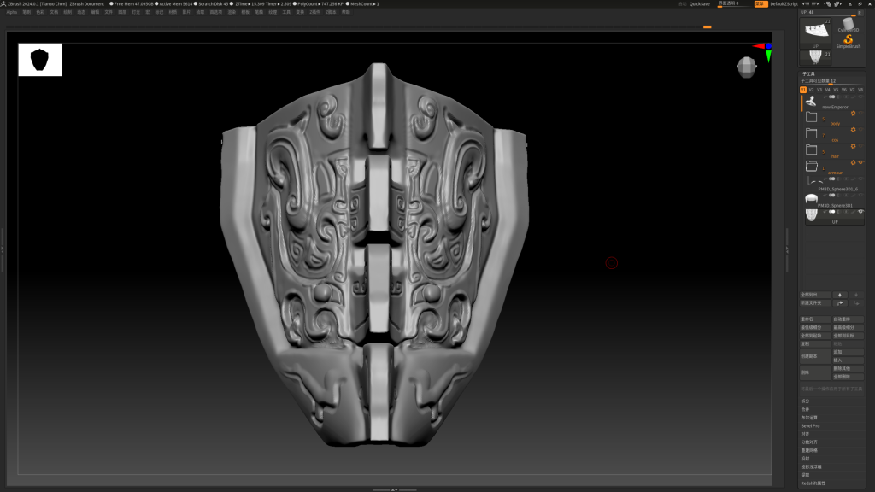Click the DefaultZScript button

pos(784,3)
